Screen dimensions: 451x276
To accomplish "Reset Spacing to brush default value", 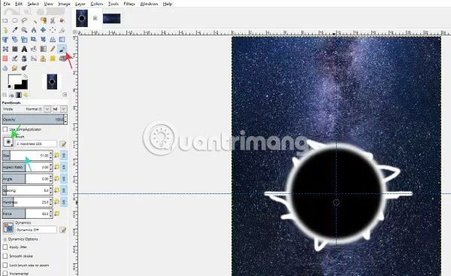I will coord(56,190).
